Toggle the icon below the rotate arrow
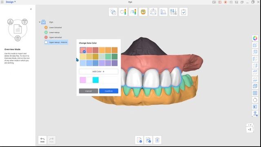This screenshot has width=261, height=147. tap(255, 107)
